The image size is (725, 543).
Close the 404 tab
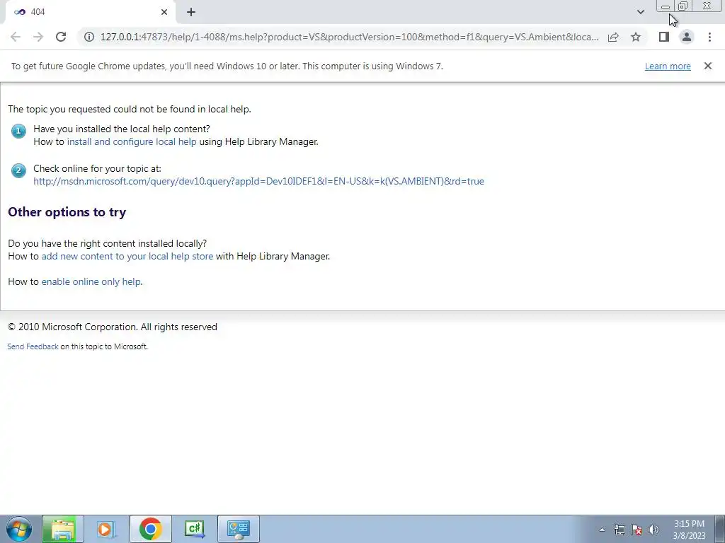point(164,12)
